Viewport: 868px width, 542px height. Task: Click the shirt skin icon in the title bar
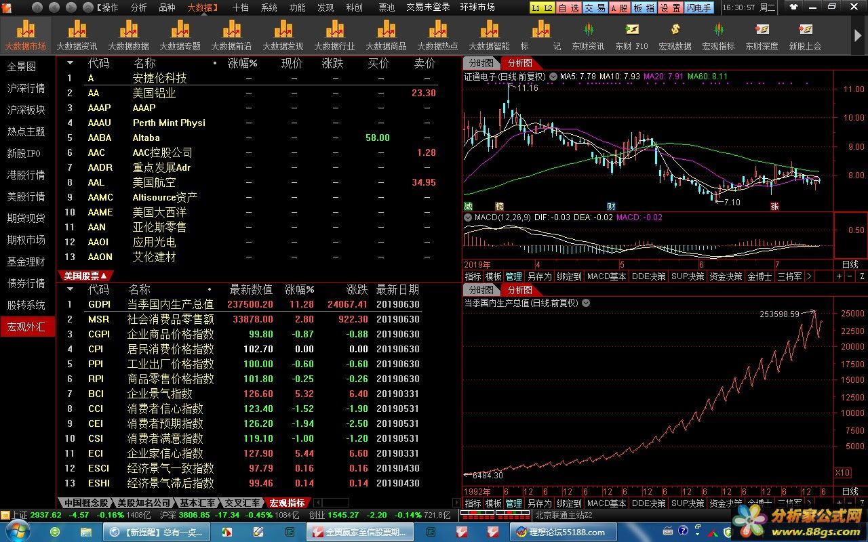(793, 7)
